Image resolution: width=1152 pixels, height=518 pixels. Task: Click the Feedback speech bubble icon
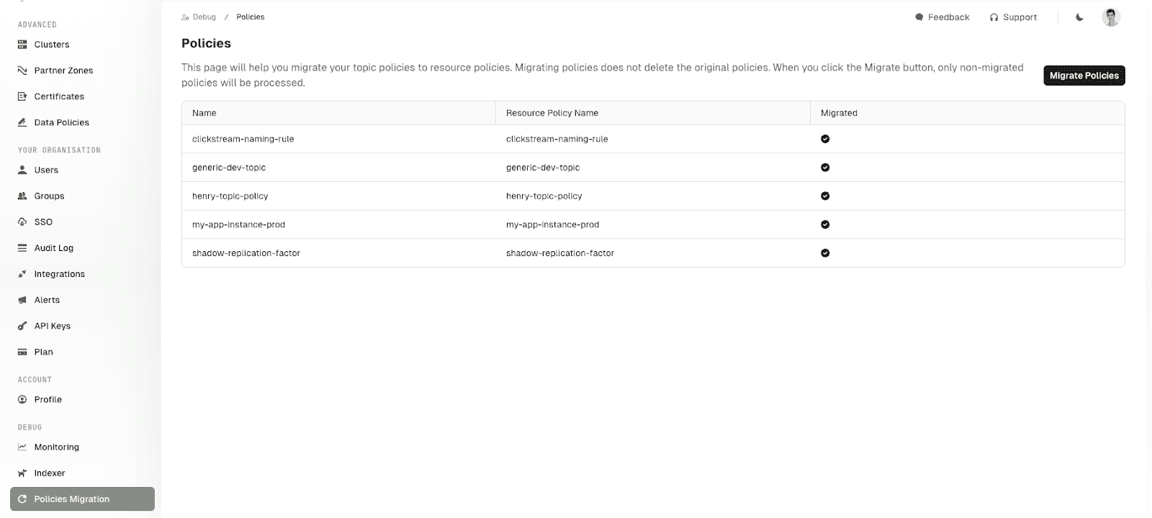[x=919, y=17]
